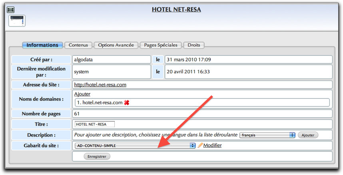343x175 pixels.
Task: Go to the Pages Spéciales tab
Action: click(x=161, y=45)
